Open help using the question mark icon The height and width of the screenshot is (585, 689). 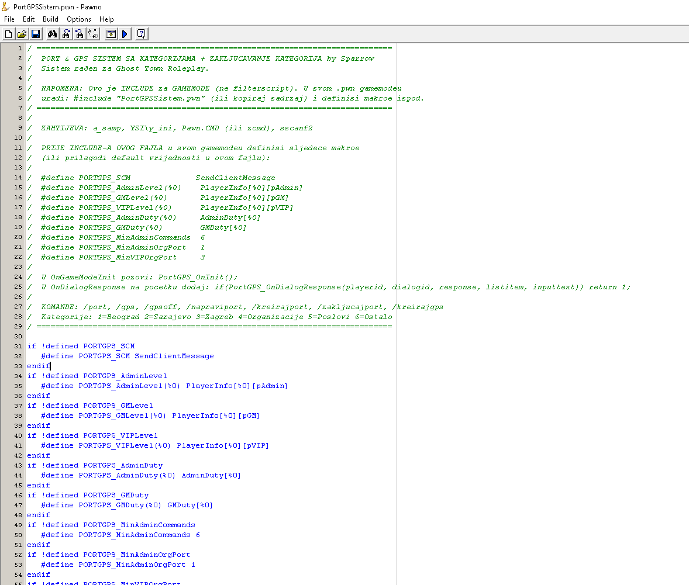point(141,33)
